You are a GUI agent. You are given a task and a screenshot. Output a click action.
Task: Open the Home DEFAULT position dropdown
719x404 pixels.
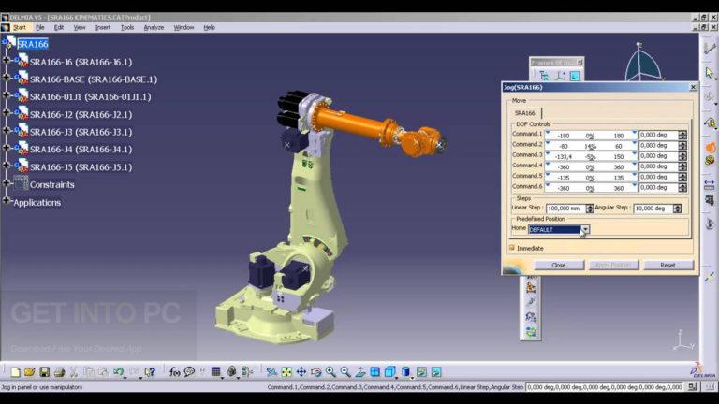[585, 229]
